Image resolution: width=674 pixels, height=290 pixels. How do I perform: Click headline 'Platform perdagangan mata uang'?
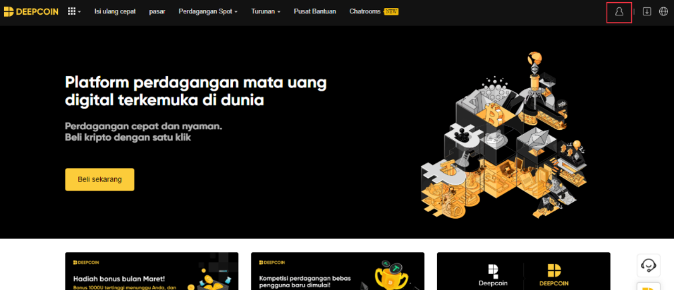196,82
